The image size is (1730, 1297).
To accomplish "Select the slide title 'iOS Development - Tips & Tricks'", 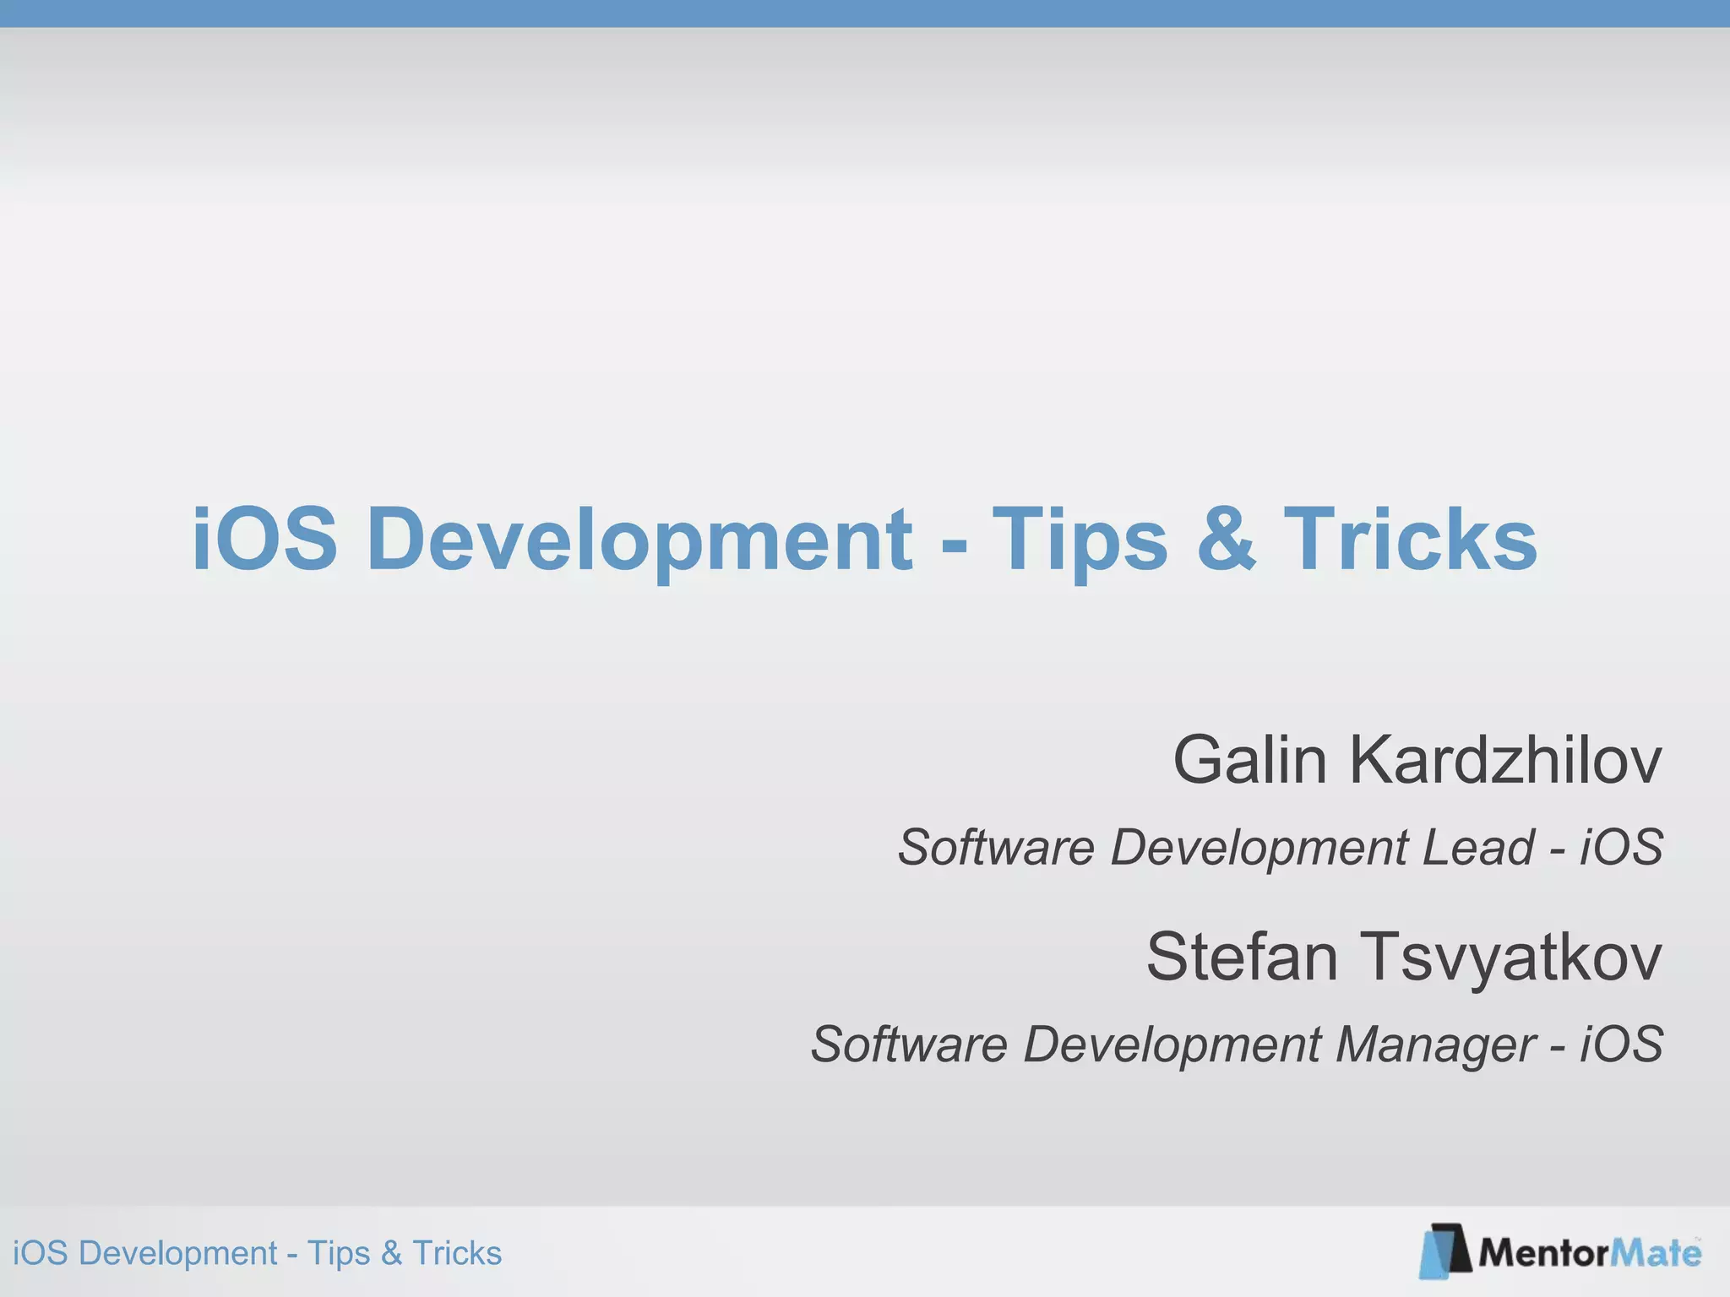I will 864,539.
